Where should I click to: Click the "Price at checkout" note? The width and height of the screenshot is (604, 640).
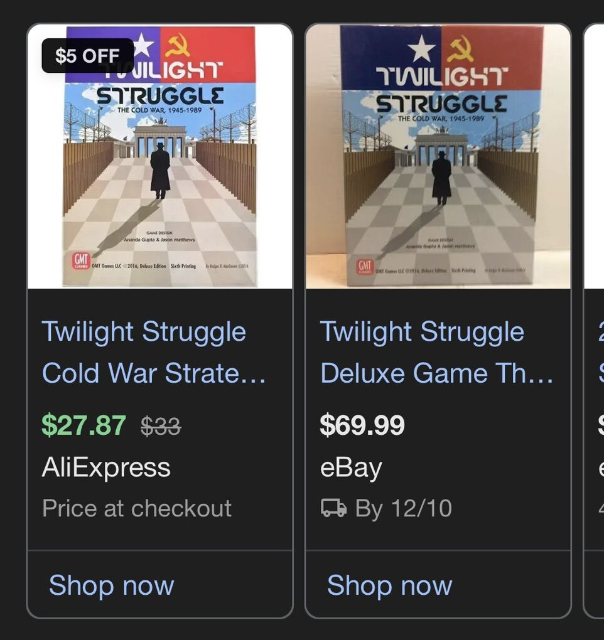[x=137, y=508]
